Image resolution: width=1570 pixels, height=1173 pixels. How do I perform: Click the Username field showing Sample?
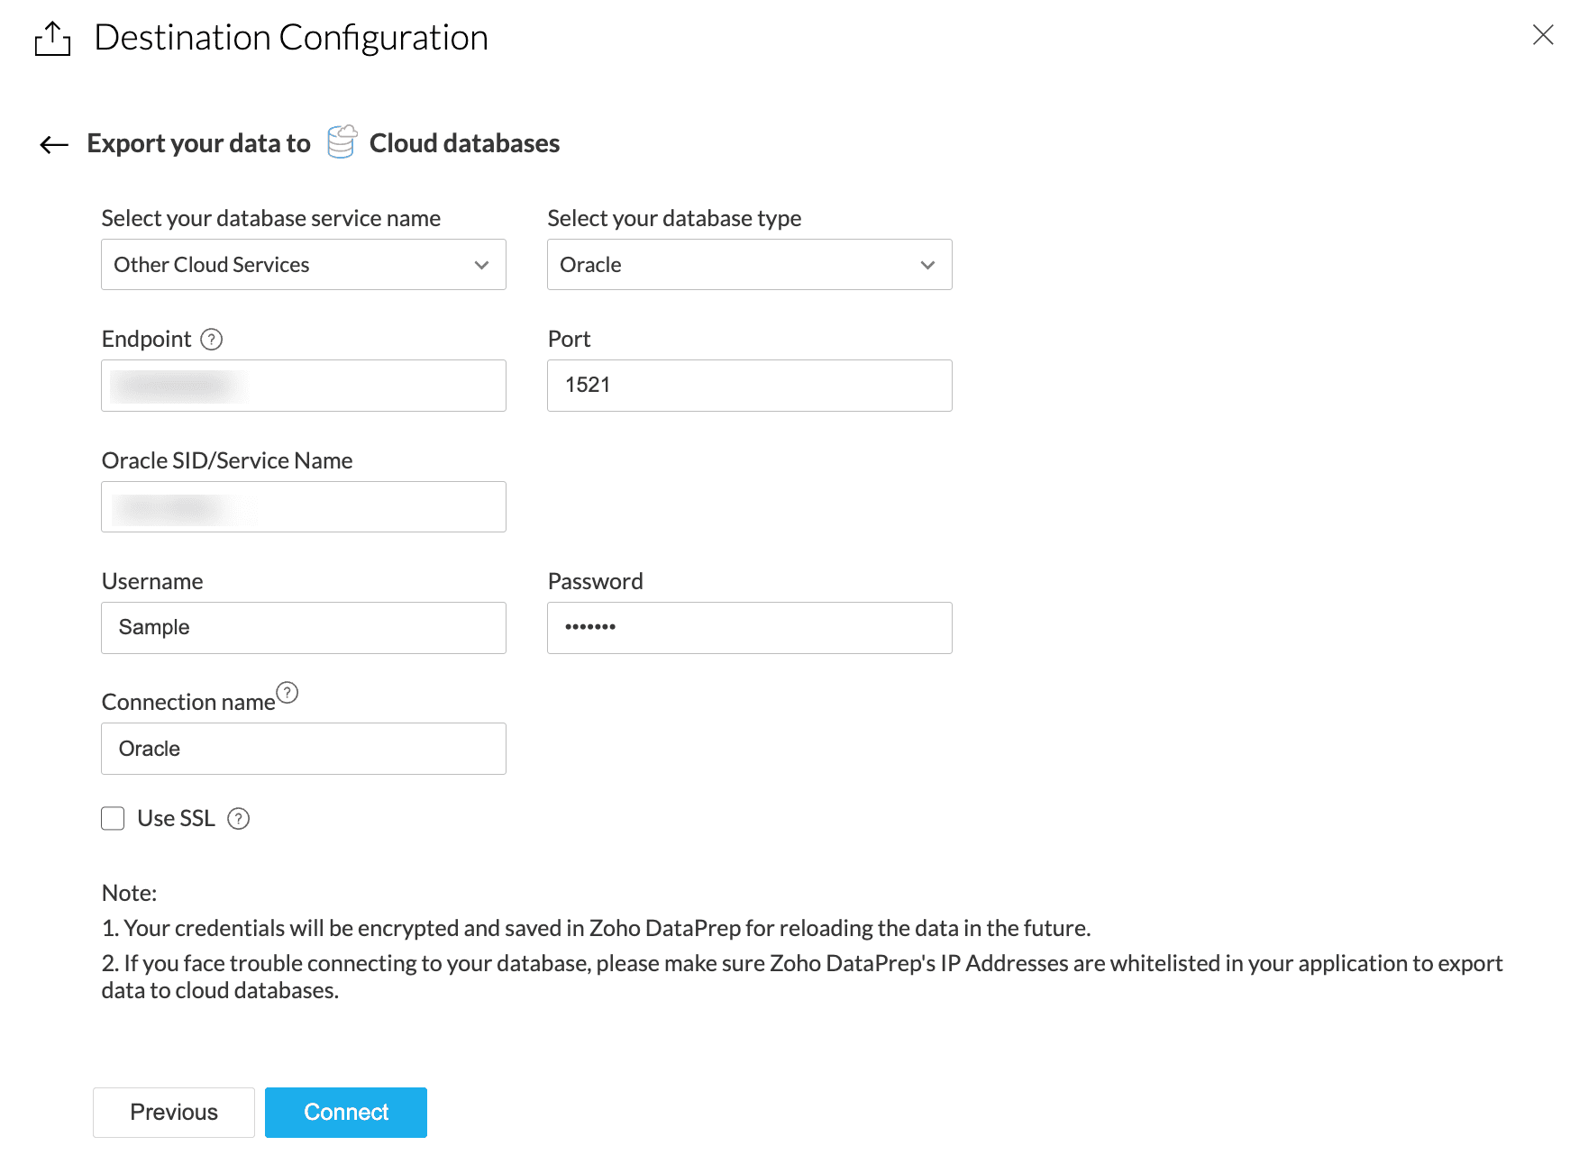[303, 628]
